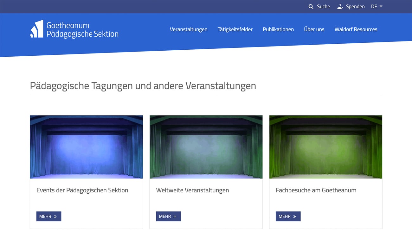Click the Spenden hand donation icon
The width and height of the screenshot is (412, 231).
click(x=340, y=6)
